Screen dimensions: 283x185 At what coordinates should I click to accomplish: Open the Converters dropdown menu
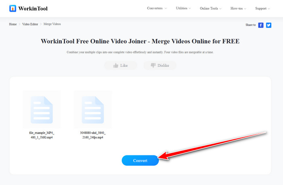(157, 9)
